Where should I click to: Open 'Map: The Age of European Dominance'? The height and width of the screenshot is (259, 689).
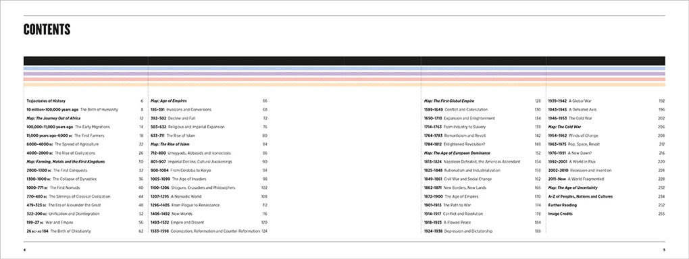457,153
